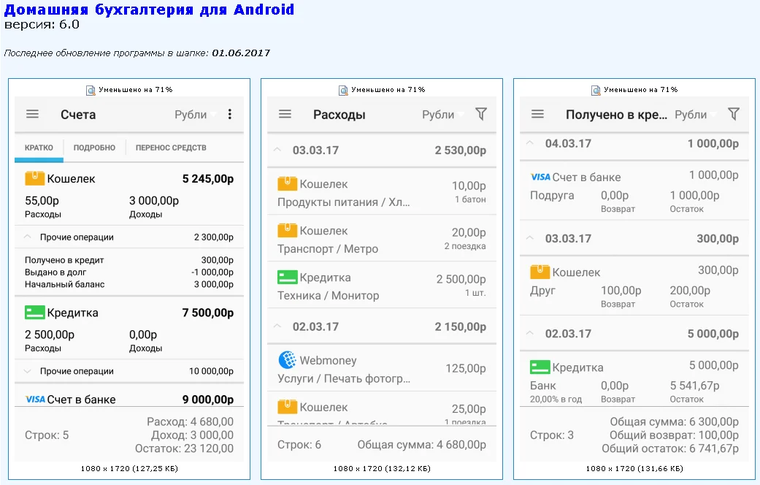Open Рубли currency dropdown in Расходы

click(443, 115)
